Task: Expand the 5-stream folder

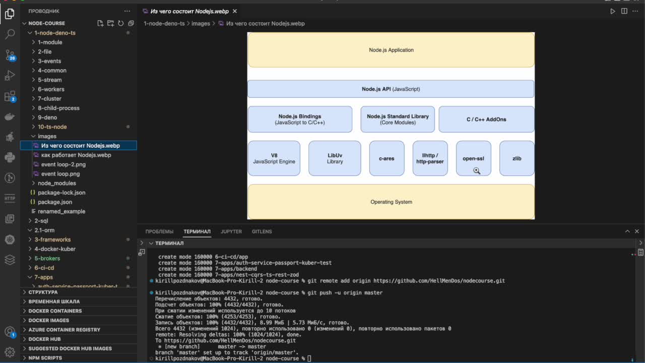Action: tap(79, 80)
